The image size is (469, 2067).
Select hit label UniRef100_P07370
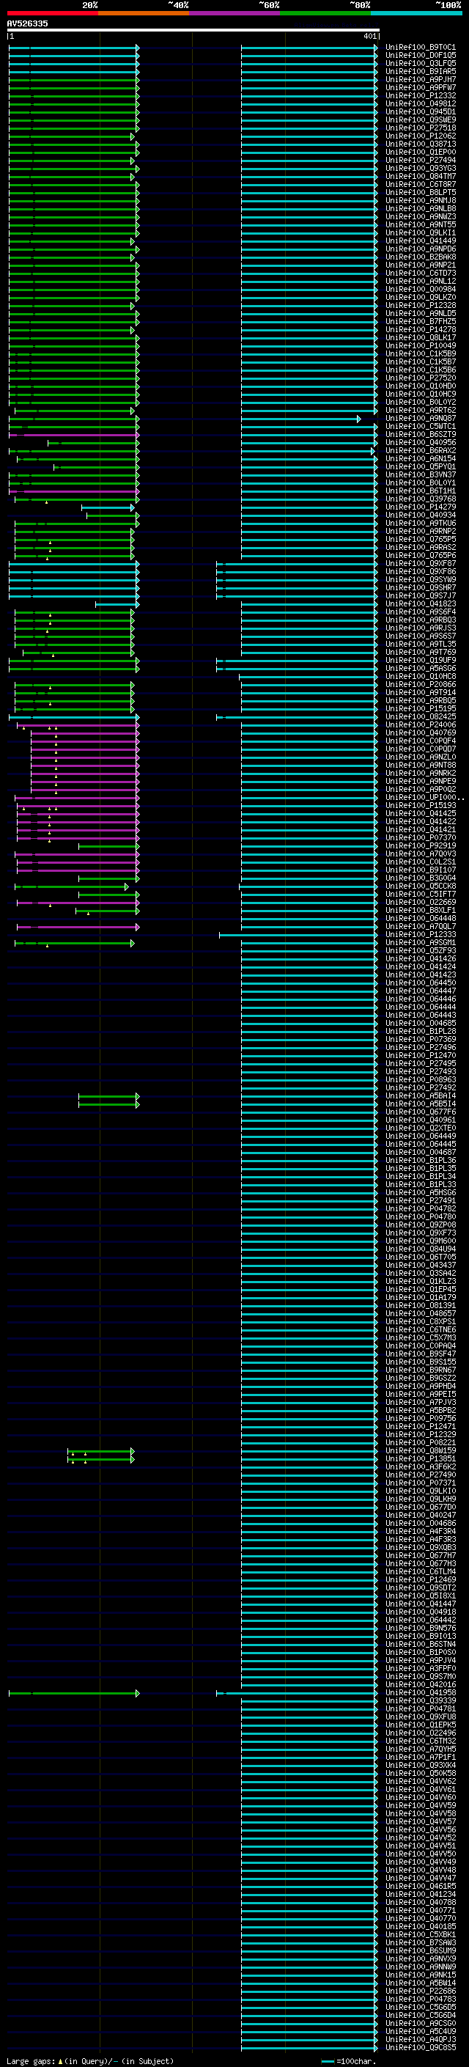pos(421,837)
